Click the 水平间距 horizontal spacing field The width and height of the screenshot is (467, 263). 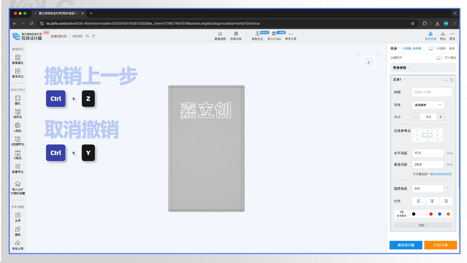[428, 153]
